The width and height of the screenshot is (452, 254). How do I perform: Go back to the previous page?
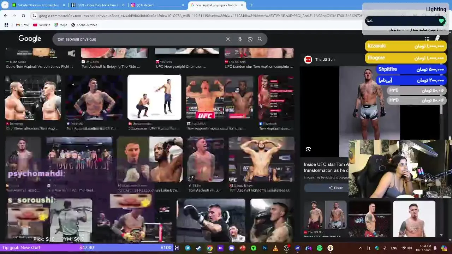5,16
